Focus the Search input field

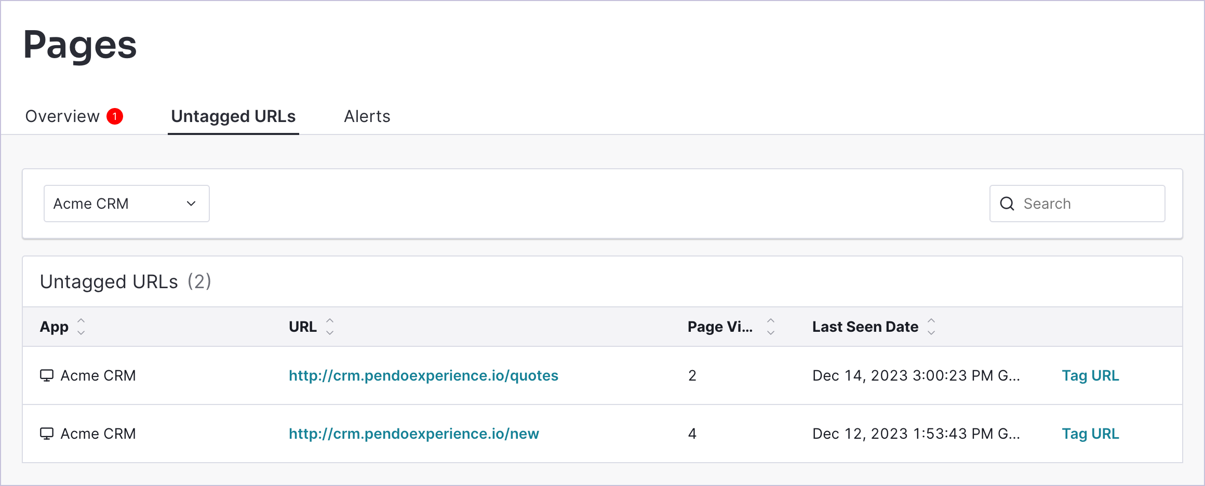coord(1077,204)
